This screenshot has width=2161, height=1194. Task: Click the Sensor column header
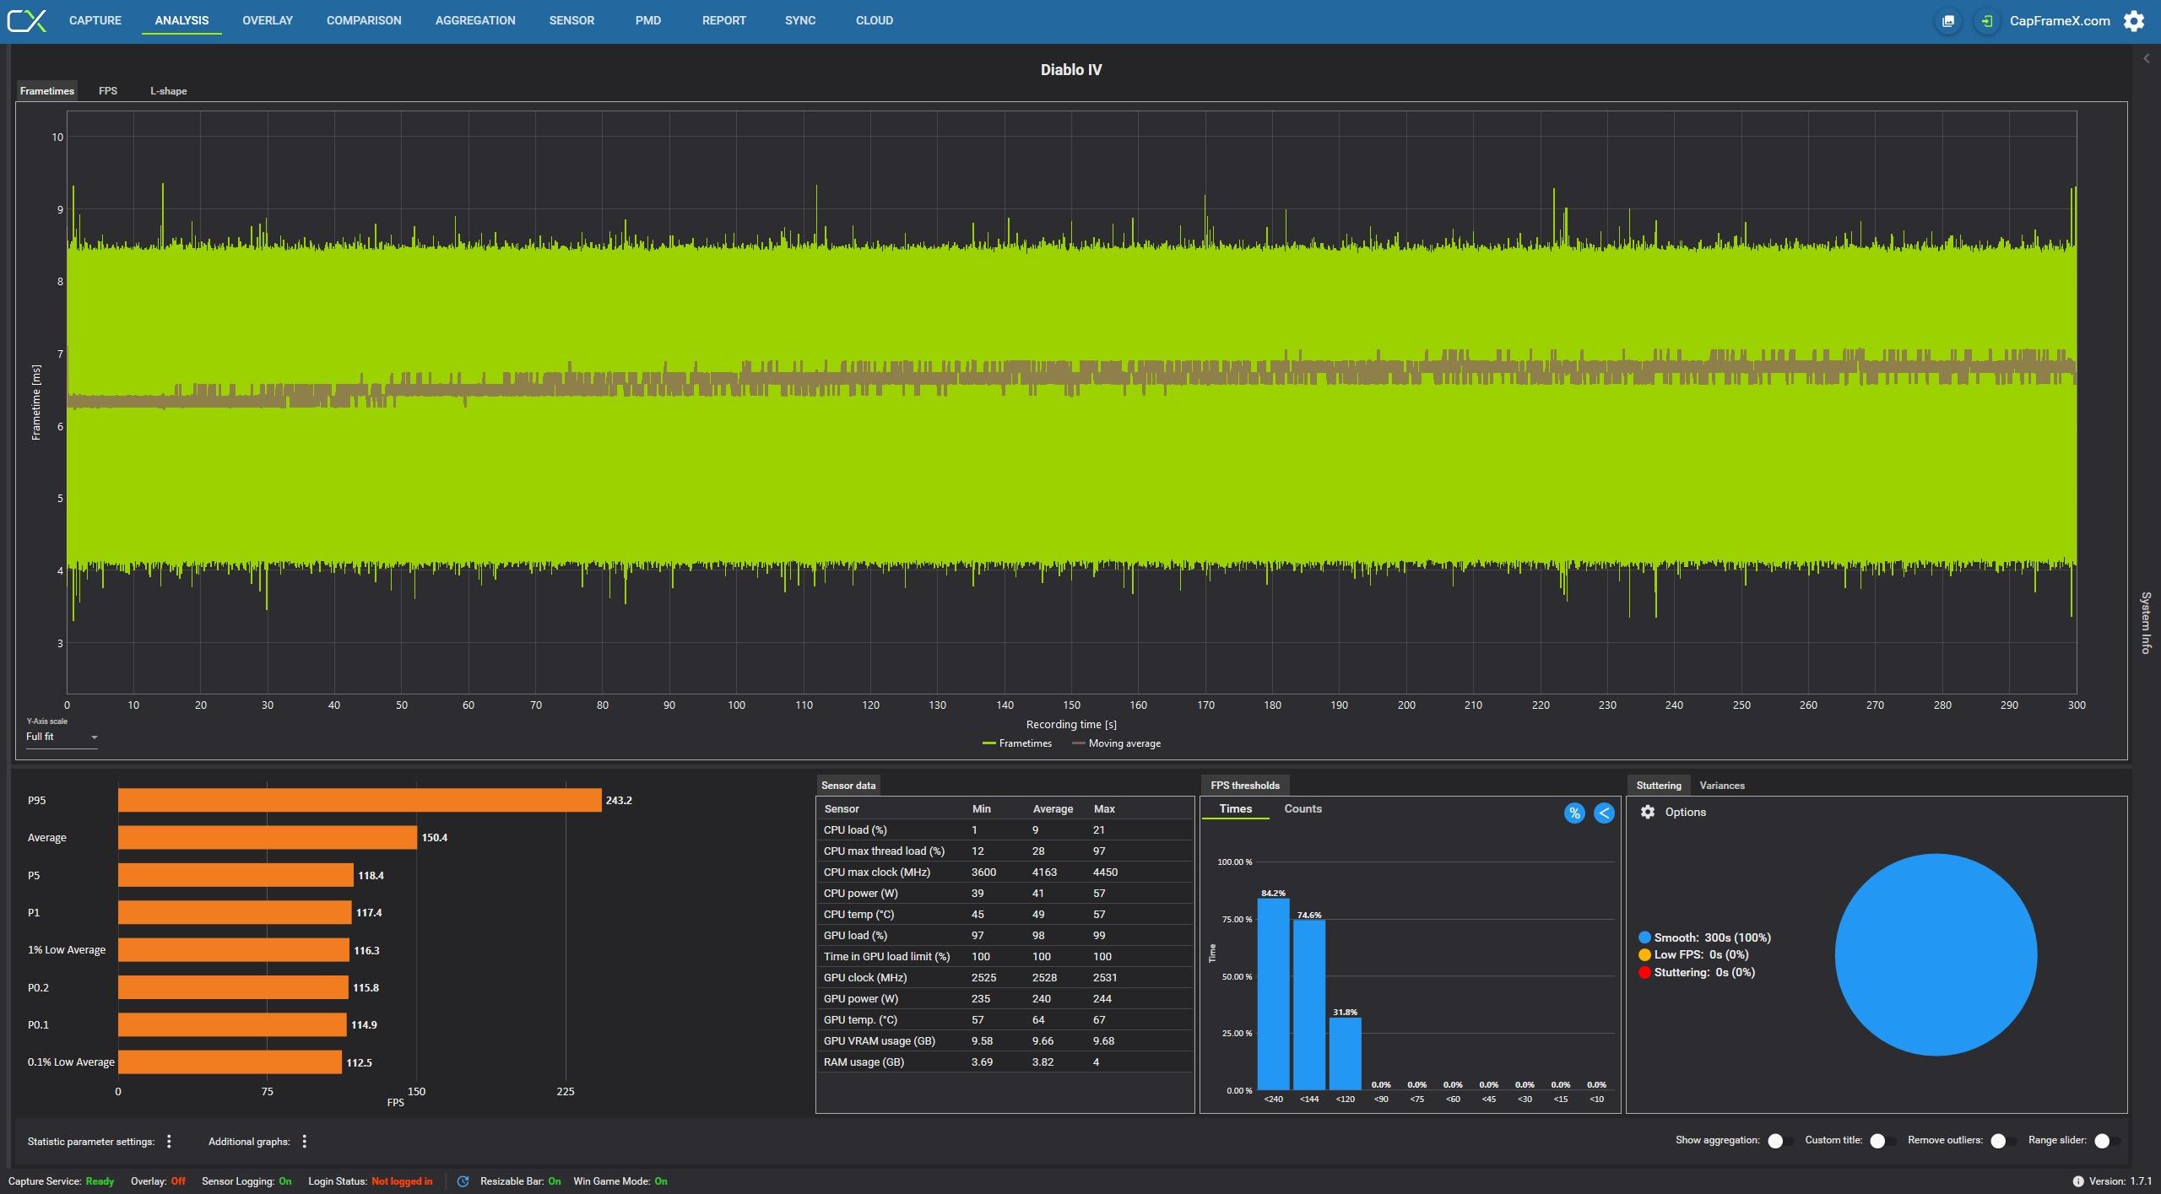point(842,809)
